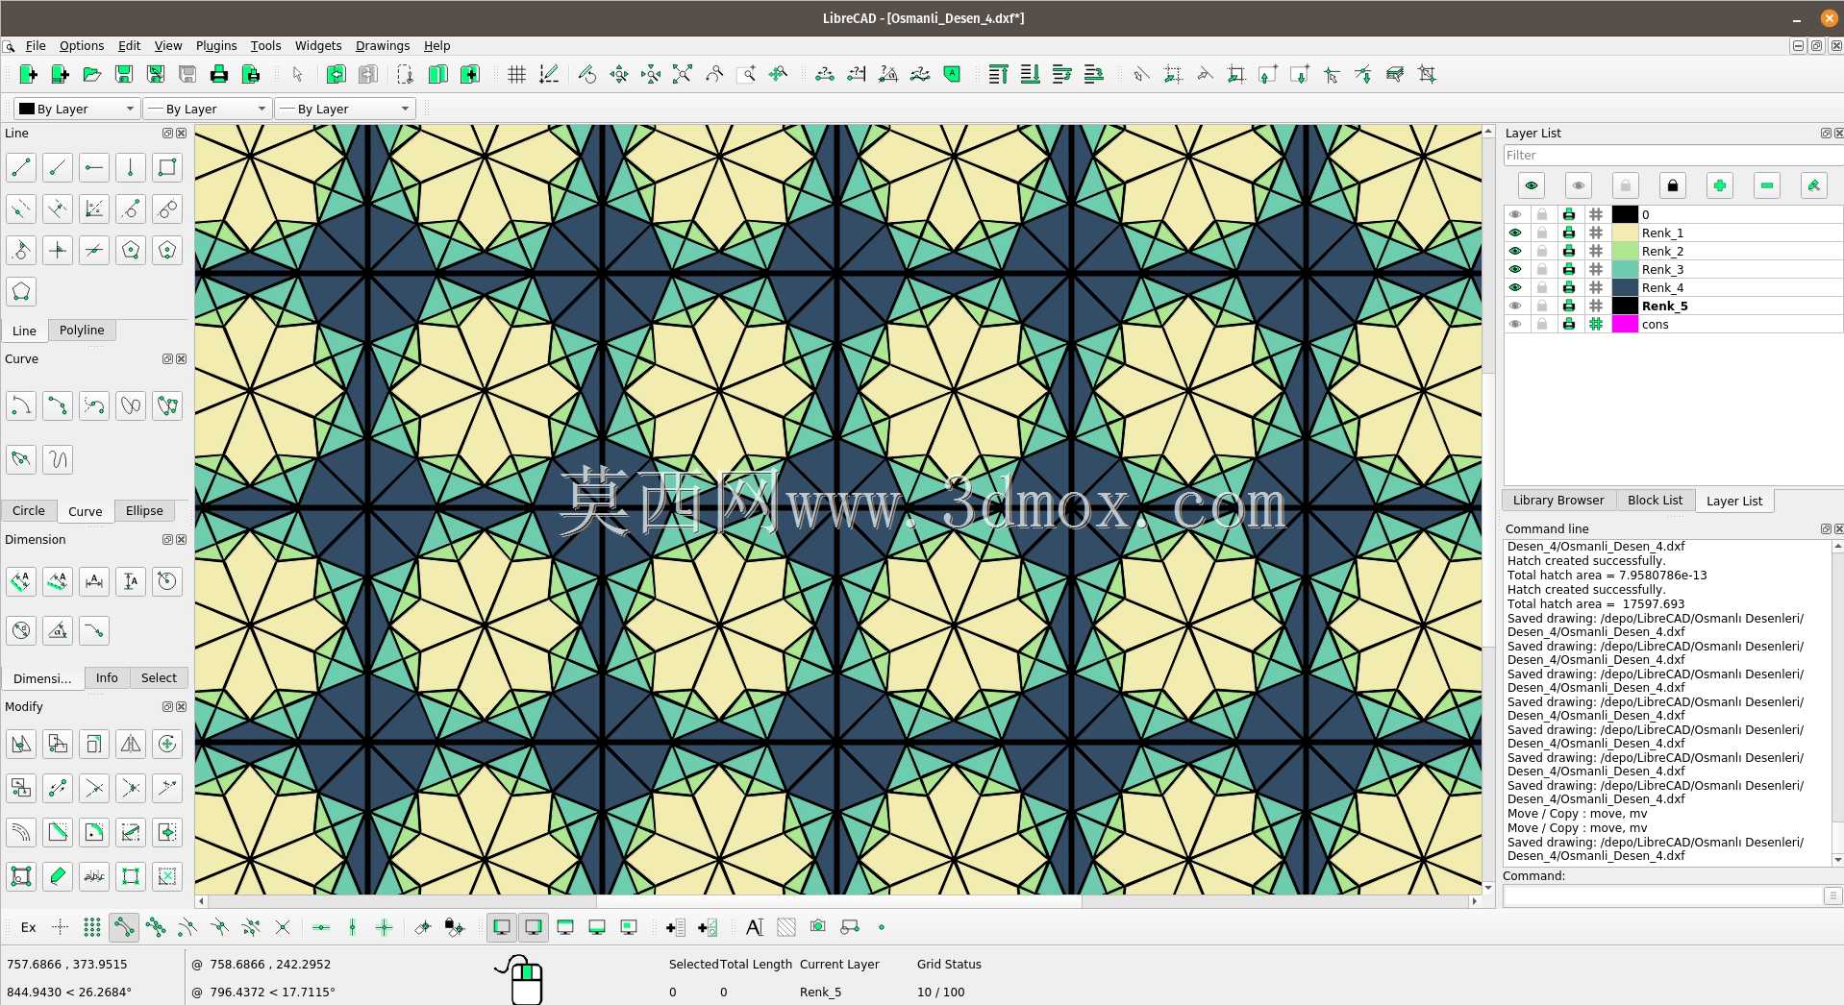Toggle the grid display icon
The height and width of the screenshot is (1005, 1844).
[x=516, y=74]
